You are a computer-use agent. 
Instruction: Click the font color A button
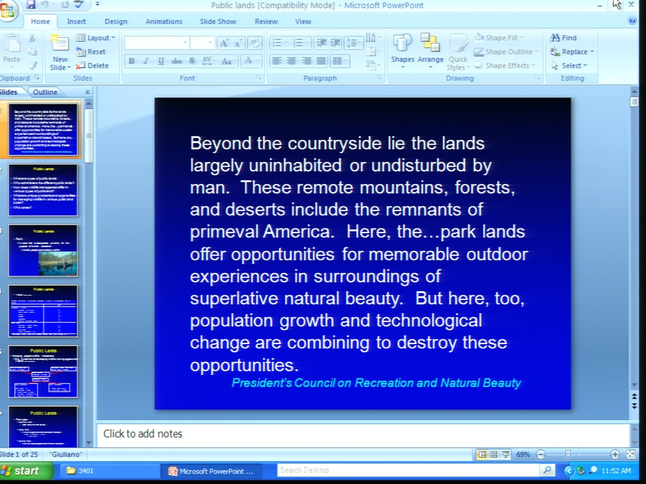pyautogui.click(x=248, y=61)
